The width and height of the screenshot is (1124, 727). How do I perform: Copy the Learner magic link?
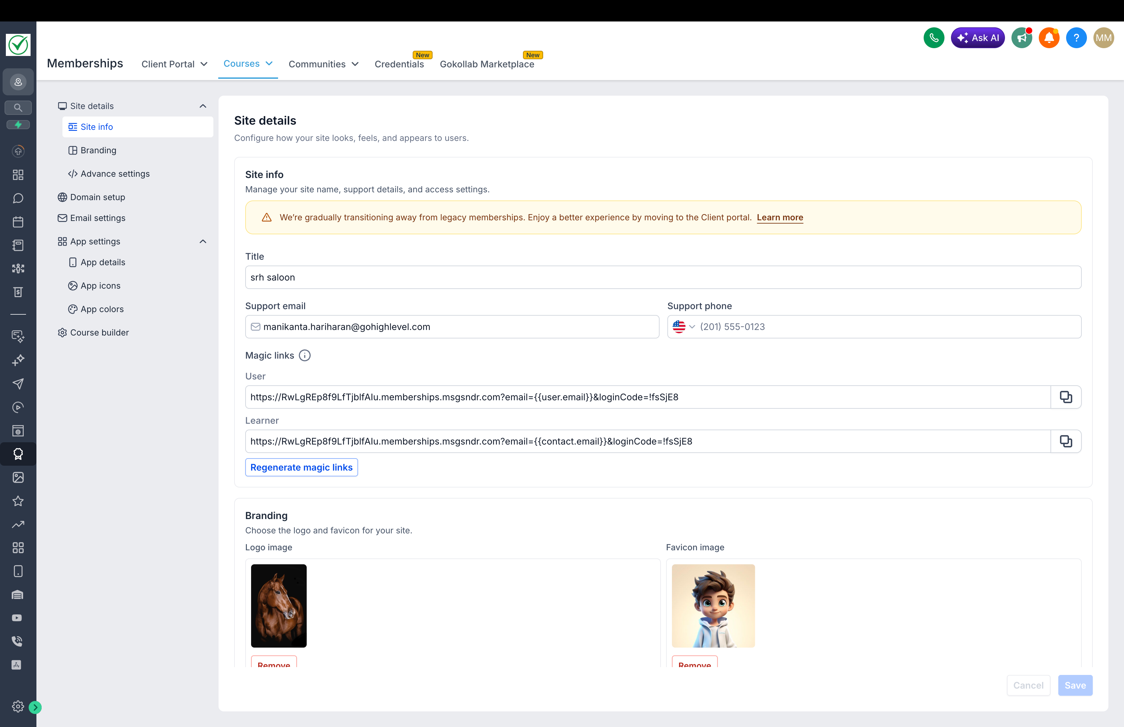coord(1065,441)
